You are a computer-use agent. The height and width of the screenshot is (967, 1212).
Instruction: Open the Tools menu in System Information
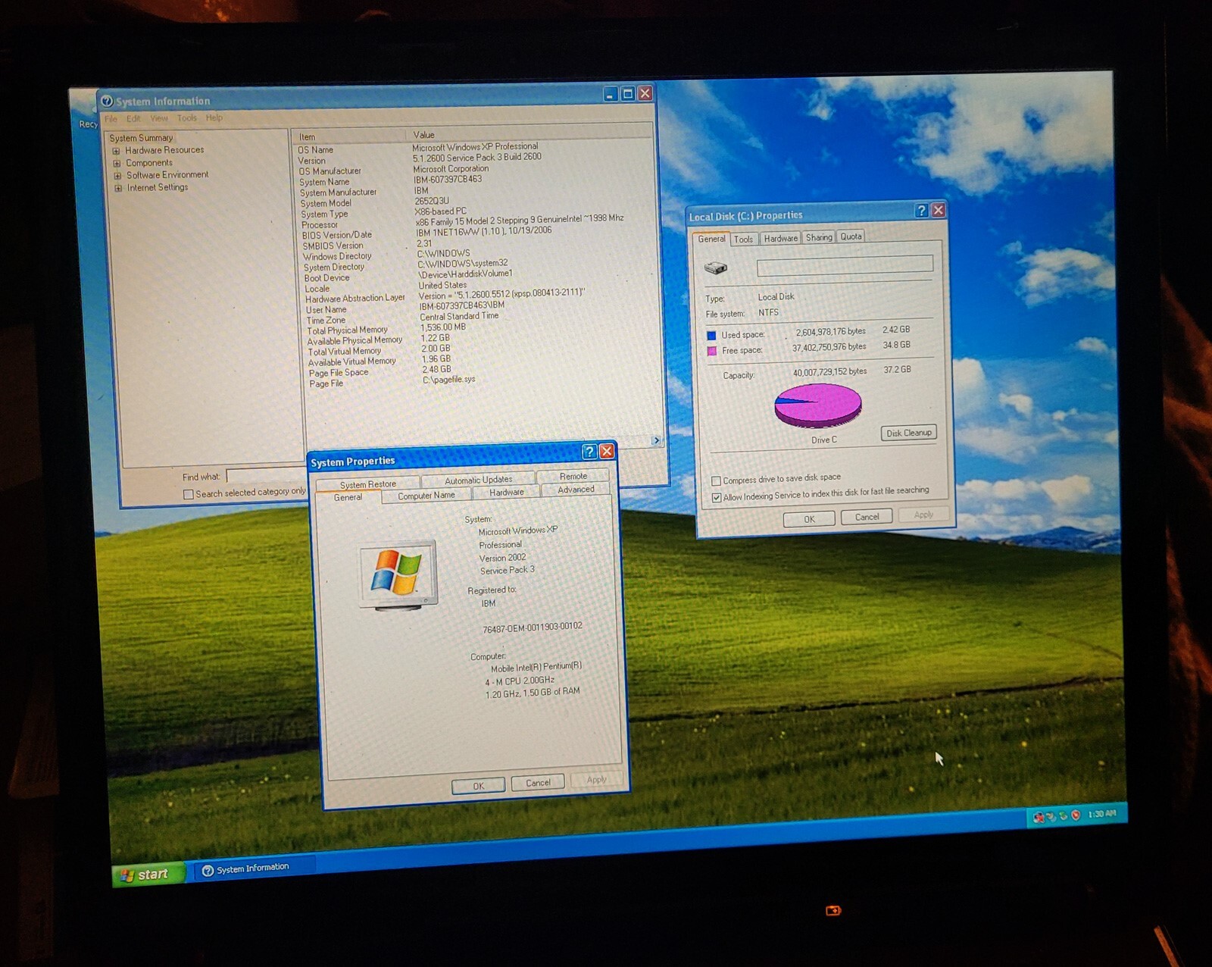click(186, 118)
